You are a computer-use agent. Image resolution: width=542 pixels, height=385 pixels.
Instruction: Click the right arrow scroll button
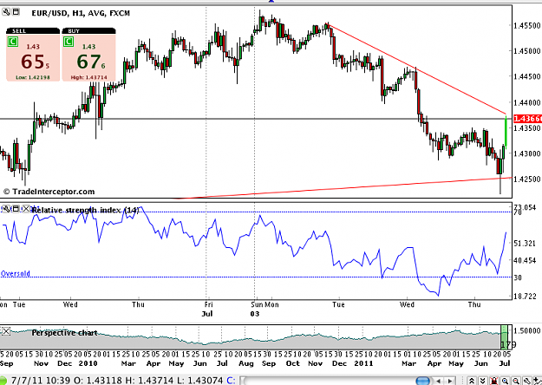(x=450, y=382)
